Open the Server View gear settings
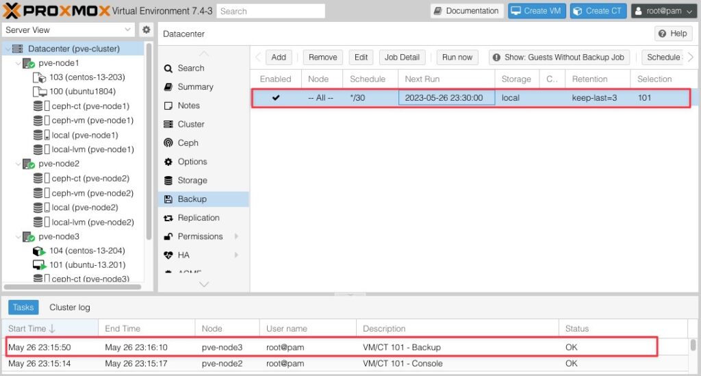 coord(146,30)
